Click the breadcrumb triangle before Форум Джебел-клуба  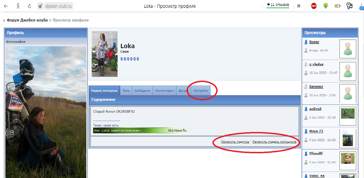click(4, 21)
